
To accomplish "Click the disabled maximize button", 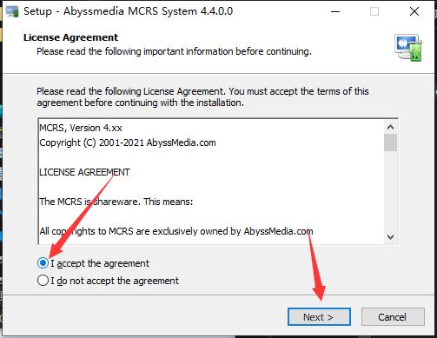I will tap(374, 11).
